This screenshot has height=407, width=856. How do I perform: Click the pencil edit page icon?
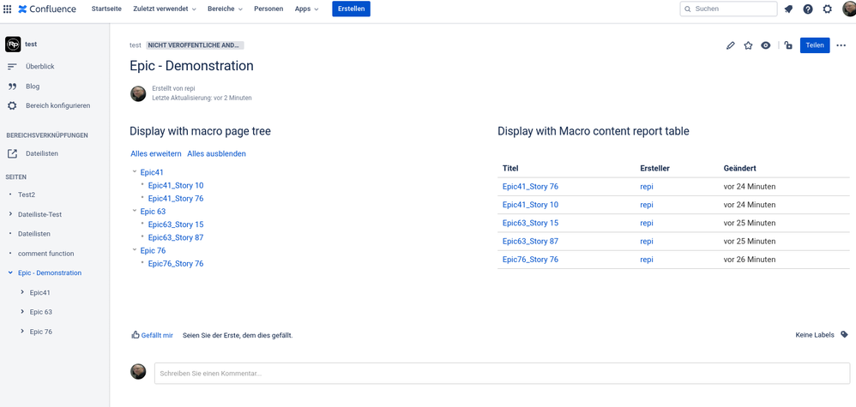tap(731, 45)
